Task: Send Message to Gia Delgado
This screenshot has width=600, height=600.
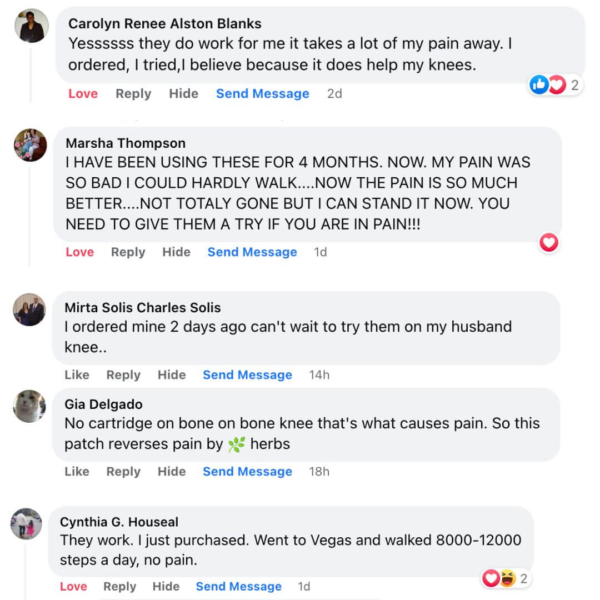Action: tap(247, 472)
